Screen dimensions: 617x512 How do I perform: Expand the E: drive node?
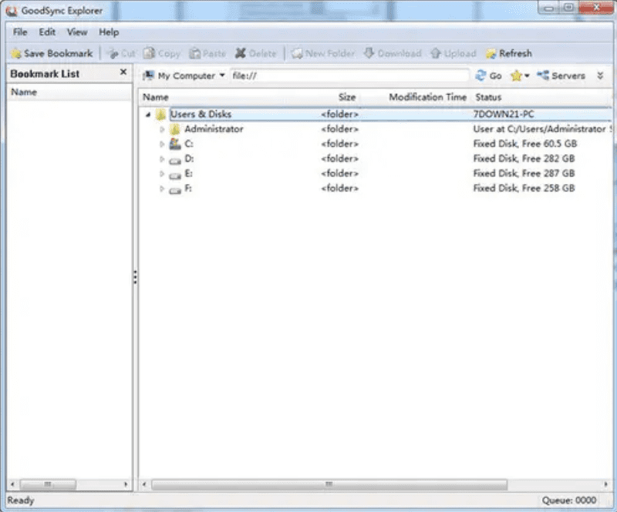pos(162,174)
